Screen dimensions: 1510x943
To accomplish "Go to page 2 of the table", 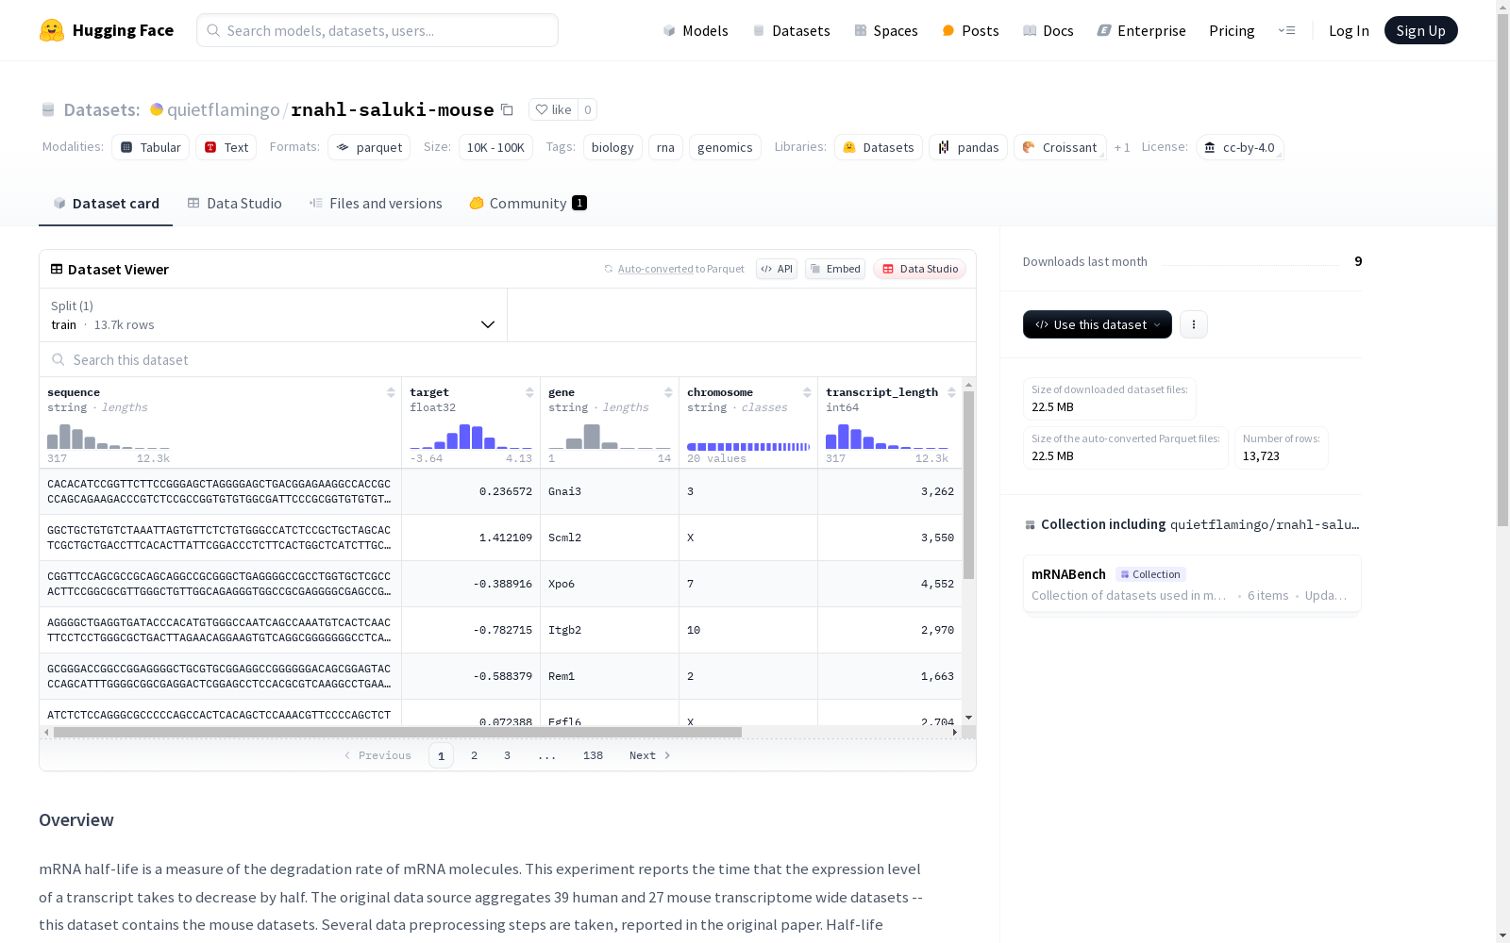I will pos(474,755).
